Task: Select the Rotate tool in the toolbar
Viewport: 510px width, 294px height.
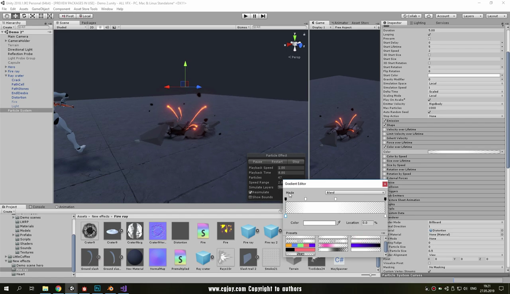Action: [24, 16]
